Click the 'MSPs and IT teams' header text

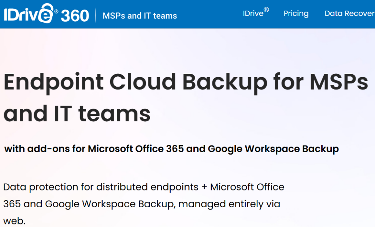140,16
